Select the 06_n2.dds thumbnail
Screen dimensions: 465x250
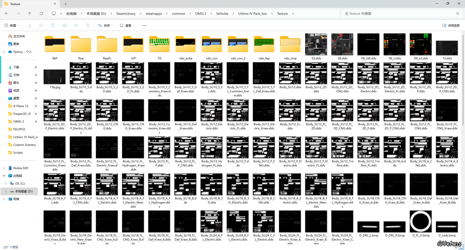(x=421, y=45)
